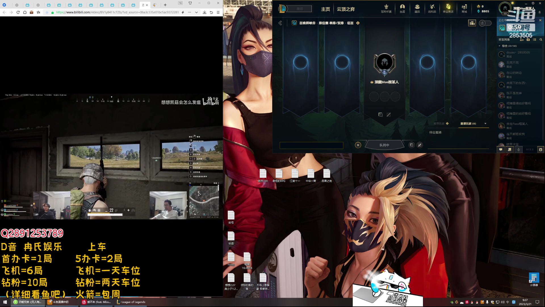The height and width of the screenshot is (307, 545).
Task: Select friend 在山的呐边
Action: 520,74
